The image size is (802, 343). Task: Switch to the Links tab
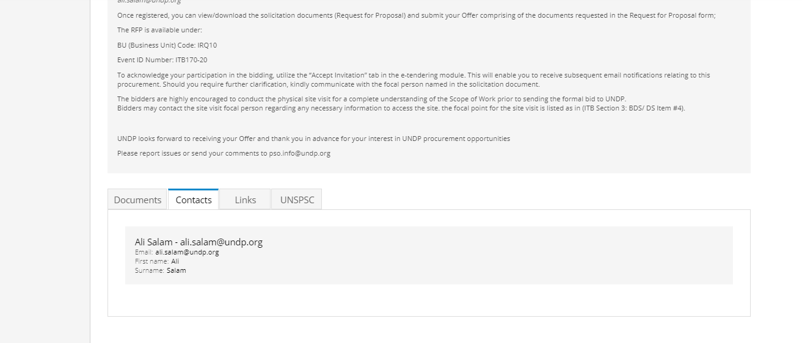pyautogui.click(x=245, y=200)
